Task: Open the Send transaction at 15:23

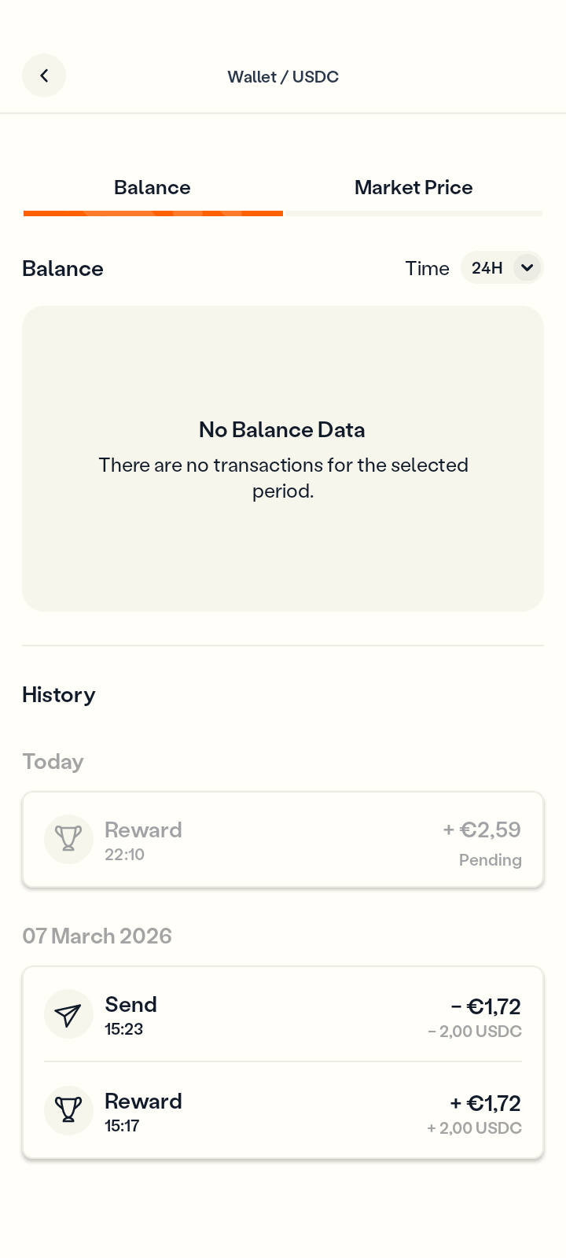Action: point(283,1014)
